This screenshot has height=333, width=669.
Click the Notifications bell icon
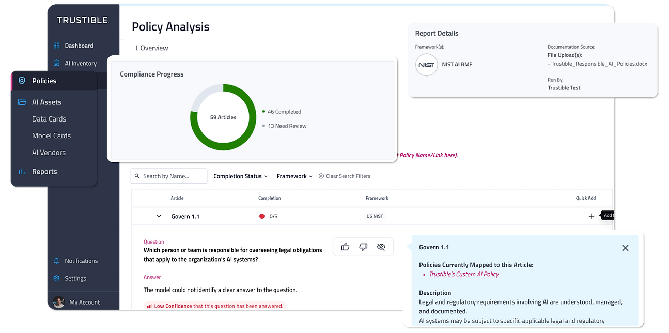pyautogui.click(x=56, y=261)
